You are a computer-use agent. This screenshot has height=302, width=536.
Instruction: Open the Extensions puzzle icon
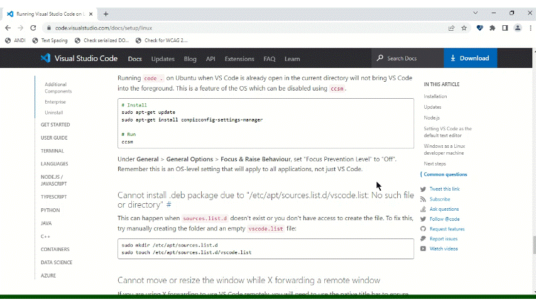492,28
